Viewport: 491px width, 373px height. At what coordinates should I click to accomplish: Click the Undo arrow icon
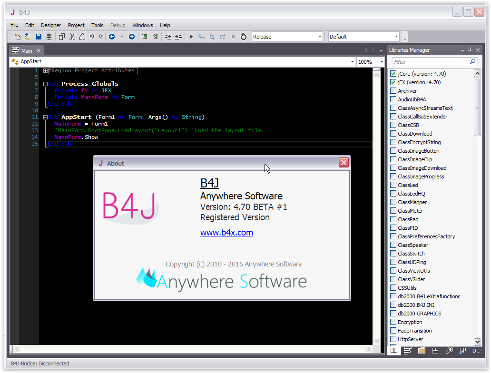[92, 37]
